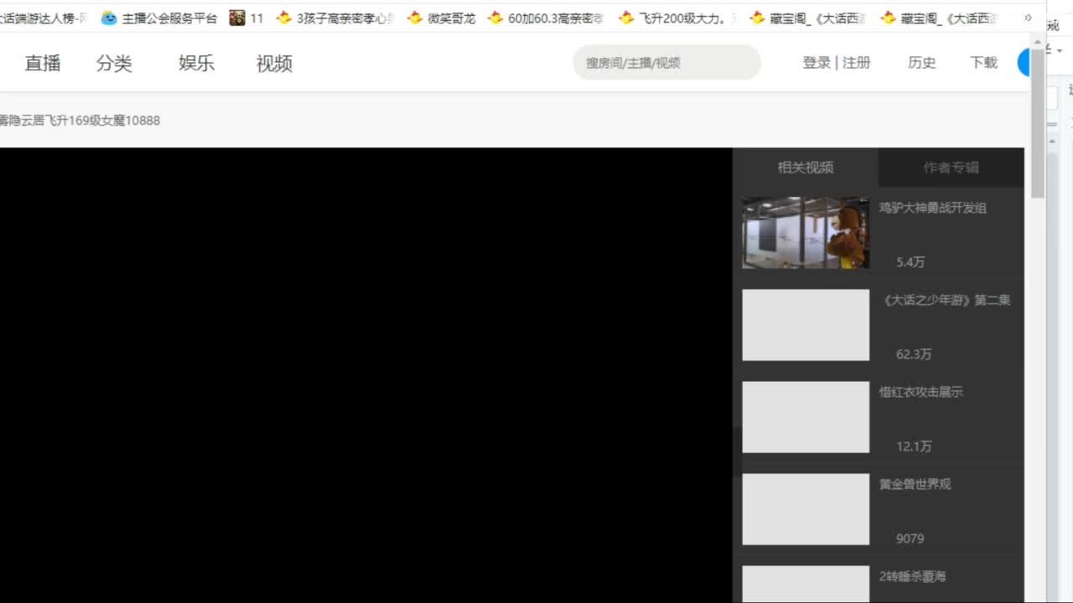
Task: Open the first 藏宝阁_《大话西游 bookmark
Action: [808, 18]
